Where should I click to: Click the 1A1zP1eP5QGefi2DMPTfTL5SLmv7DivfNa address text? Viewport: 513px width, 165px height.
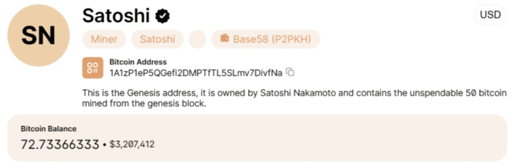coord(196,73)
